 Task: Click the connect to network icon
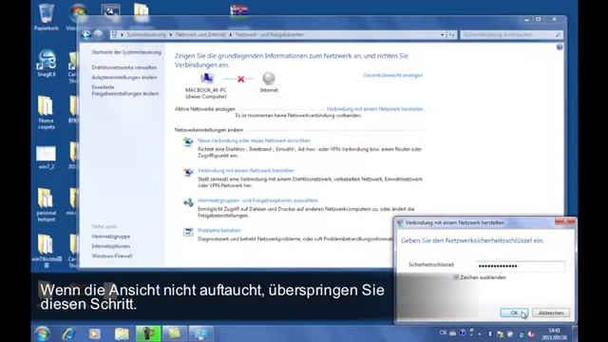pos(188,172)
